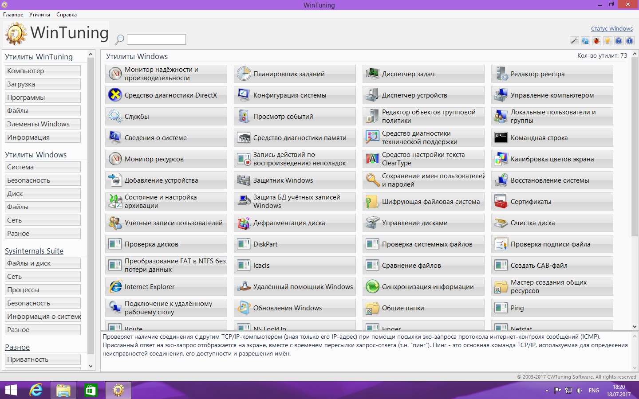Open help via blue question-mark icon
This screenshot has height=399, width=639.
tap(619, 41)
